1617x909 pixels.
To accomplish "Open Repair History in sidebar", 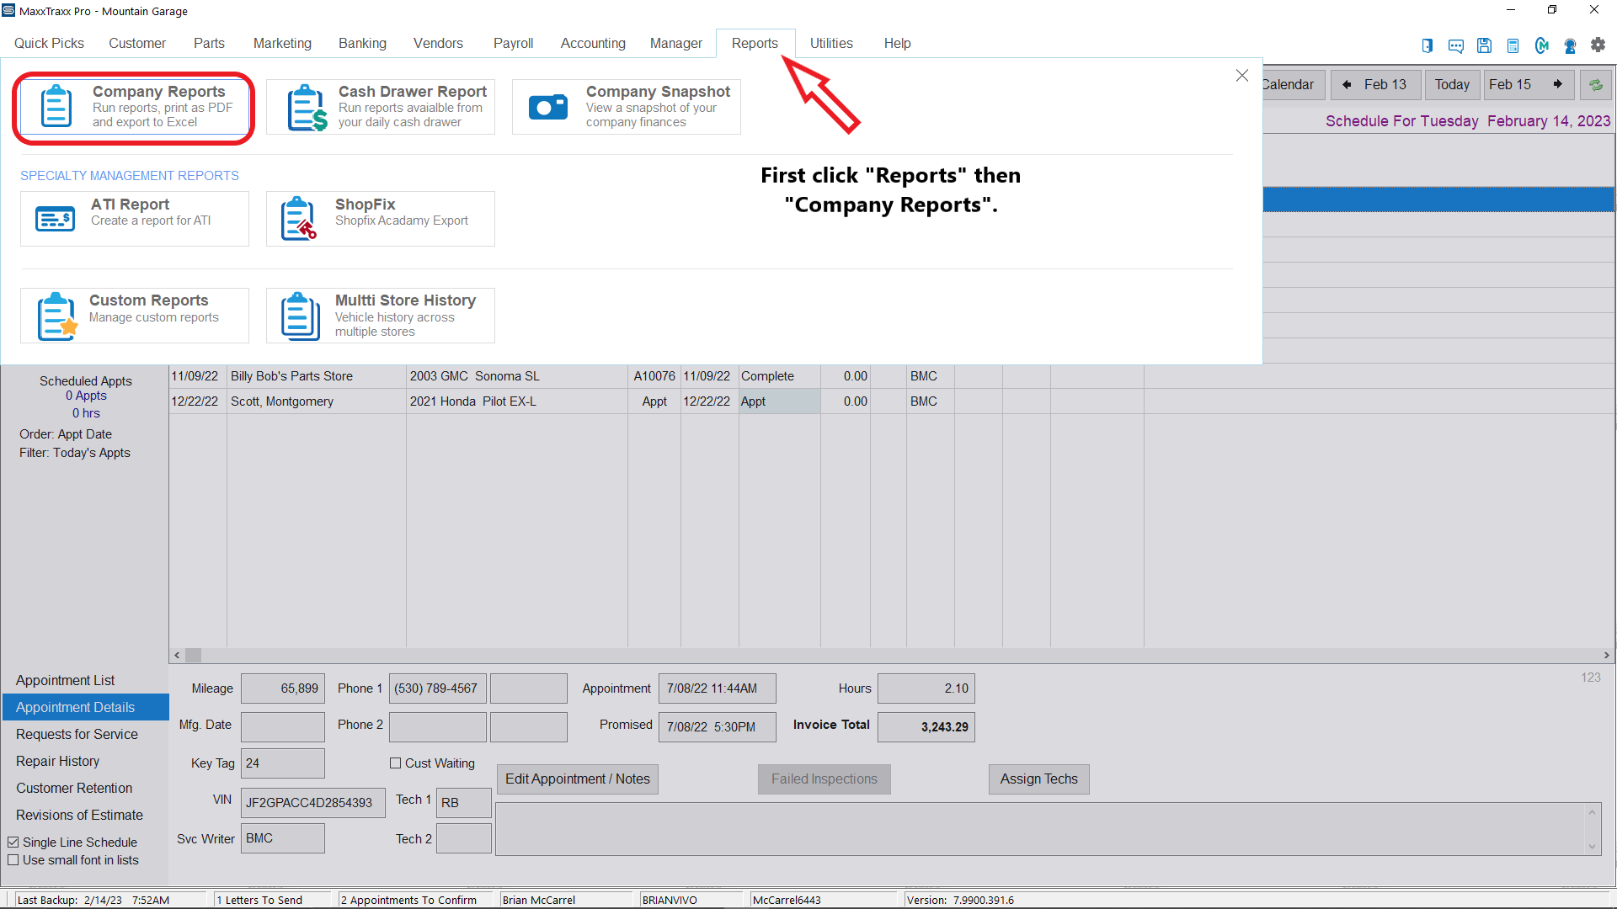I will click(x=86, y=761).
